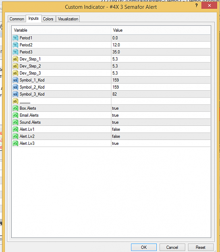This screenshot has width=220, height=252.
Task: Select the Sound.Alerts variable name
Action: click(30, 122)
